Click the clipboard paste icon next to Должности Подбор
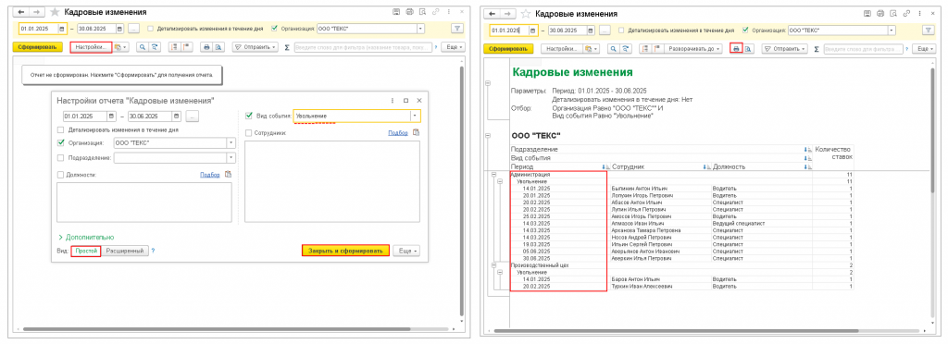The width and height of the screenshot is (948, 344). coord(228,175)
